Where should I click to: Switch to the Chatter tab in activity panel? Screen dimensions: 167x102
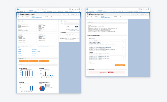(66, 21)
